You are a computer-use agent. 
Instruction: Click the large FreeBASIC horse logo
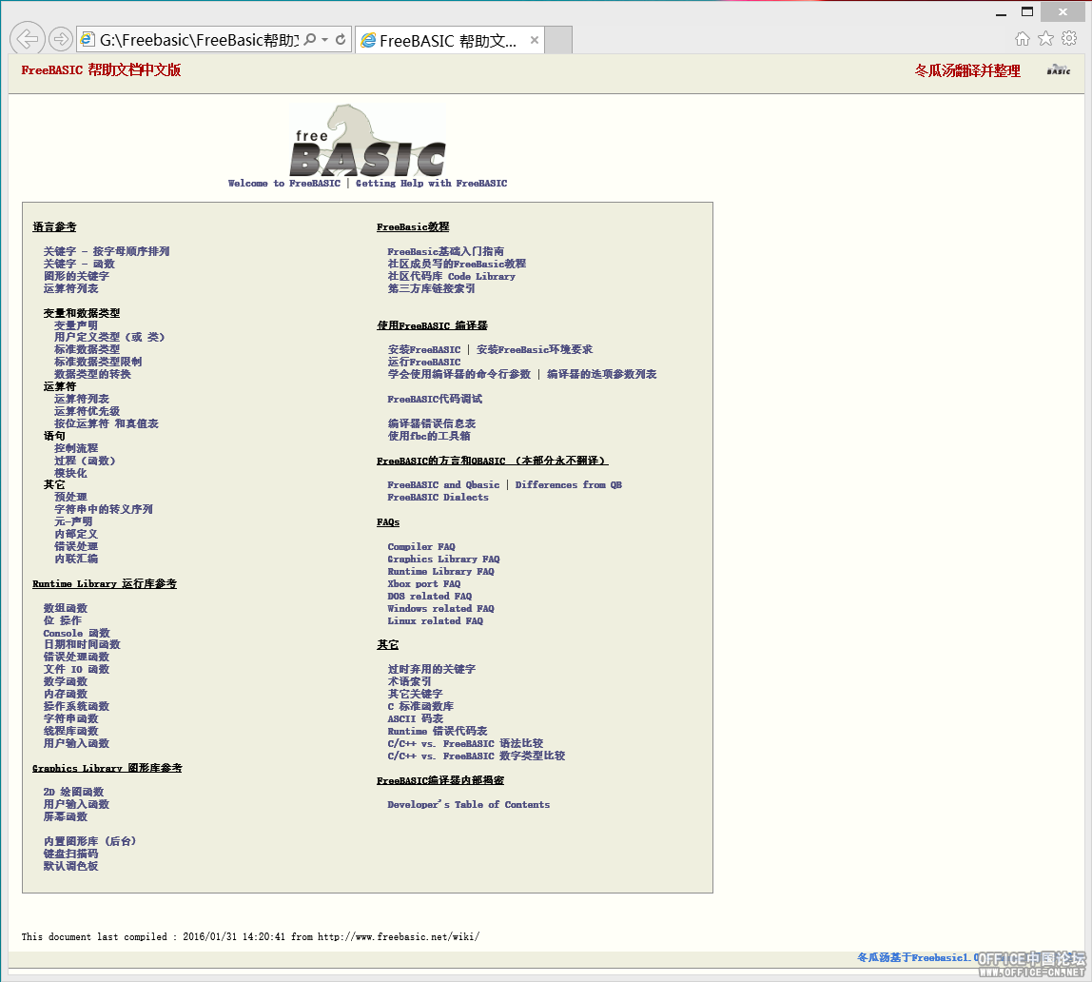click(368, 141)
